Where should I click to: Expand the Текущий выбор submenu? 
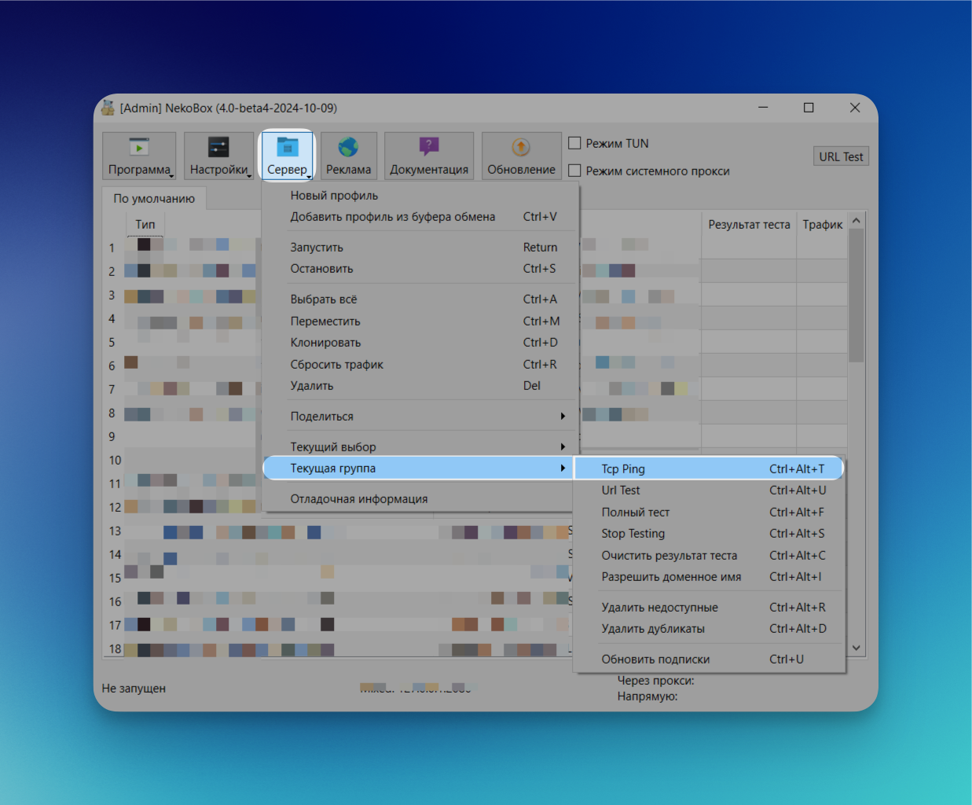[x=420, y=447]
